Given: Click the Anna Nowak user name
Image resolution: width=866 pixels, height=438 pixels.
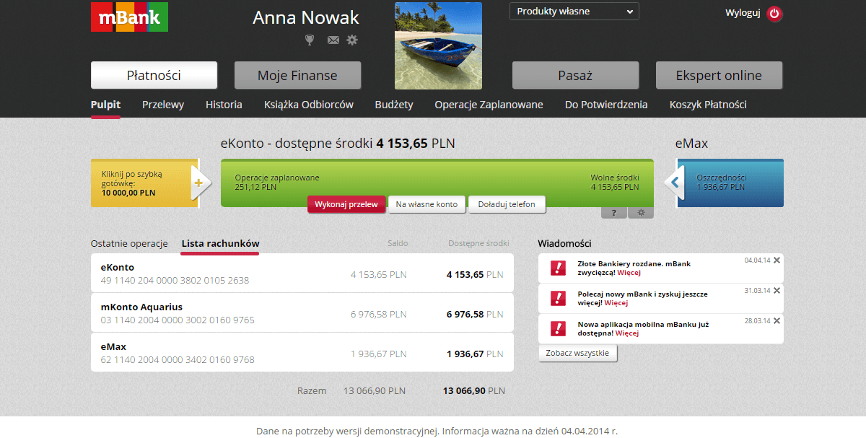Looking at the screenshot, I should (306, 18).
